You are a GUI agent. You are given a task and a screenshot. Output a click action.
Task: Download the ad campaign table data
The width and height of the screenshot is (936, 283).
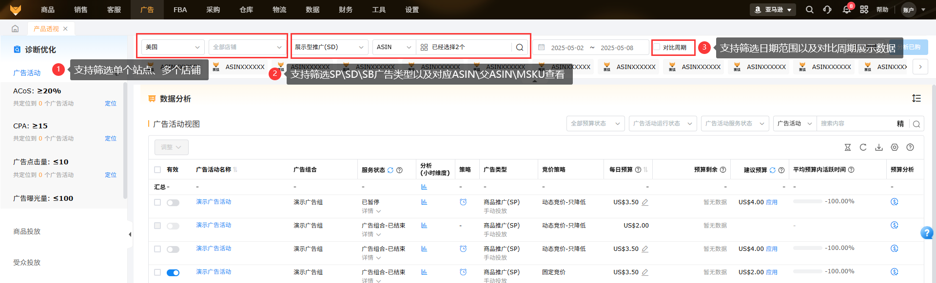[x=879, y=147]
